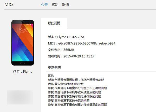
Task: Click the MX5 phone image
Action: pos(23,43)
